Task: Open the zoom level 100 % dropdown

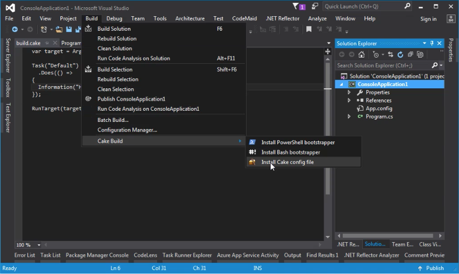Action: [39, 245]
